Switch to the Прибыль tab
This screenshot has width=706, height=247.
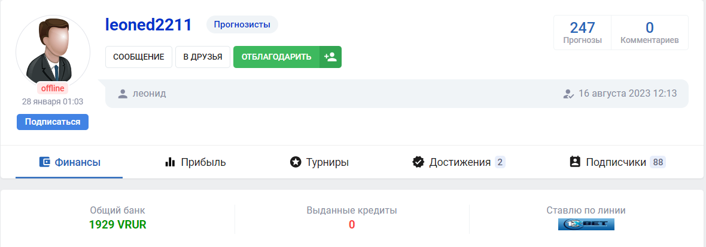(x=195, y=162)
